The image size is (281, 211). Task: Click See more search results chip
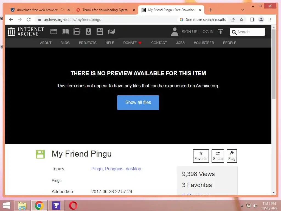203,20
